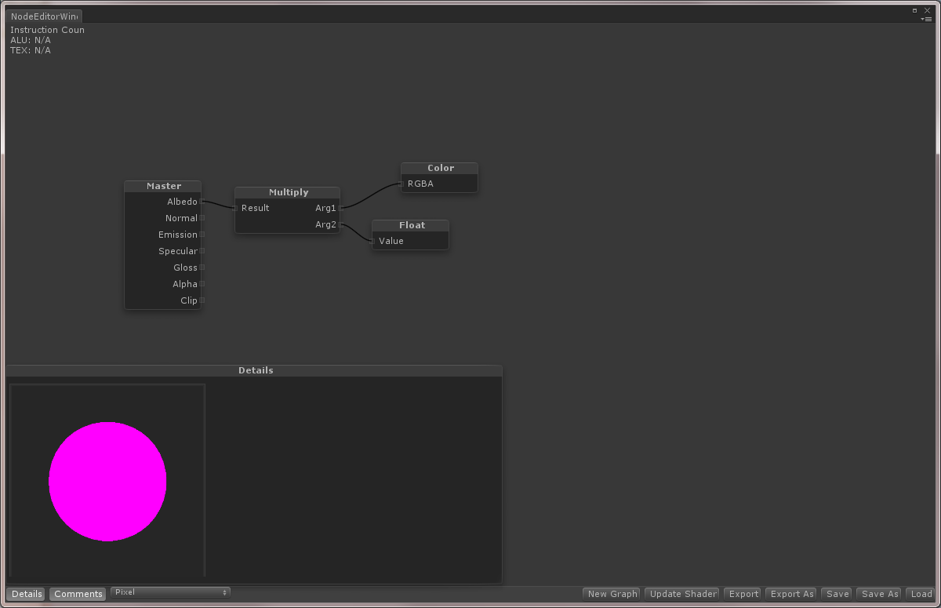Switch to the Comments tab
941x608 pixels.
pyautogui.click(x=77, y=594)
